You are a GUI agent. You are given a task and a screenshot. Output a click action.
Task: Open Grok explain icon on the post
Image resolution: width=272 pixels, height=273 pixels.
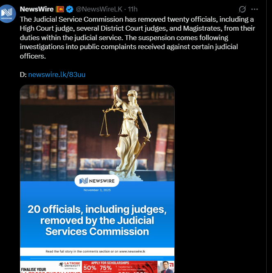pos(242,9)
